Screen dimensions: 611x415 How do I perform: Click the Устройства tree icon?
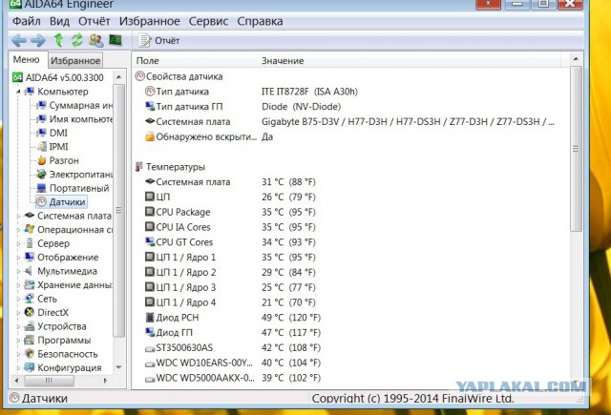pos(30,326)
